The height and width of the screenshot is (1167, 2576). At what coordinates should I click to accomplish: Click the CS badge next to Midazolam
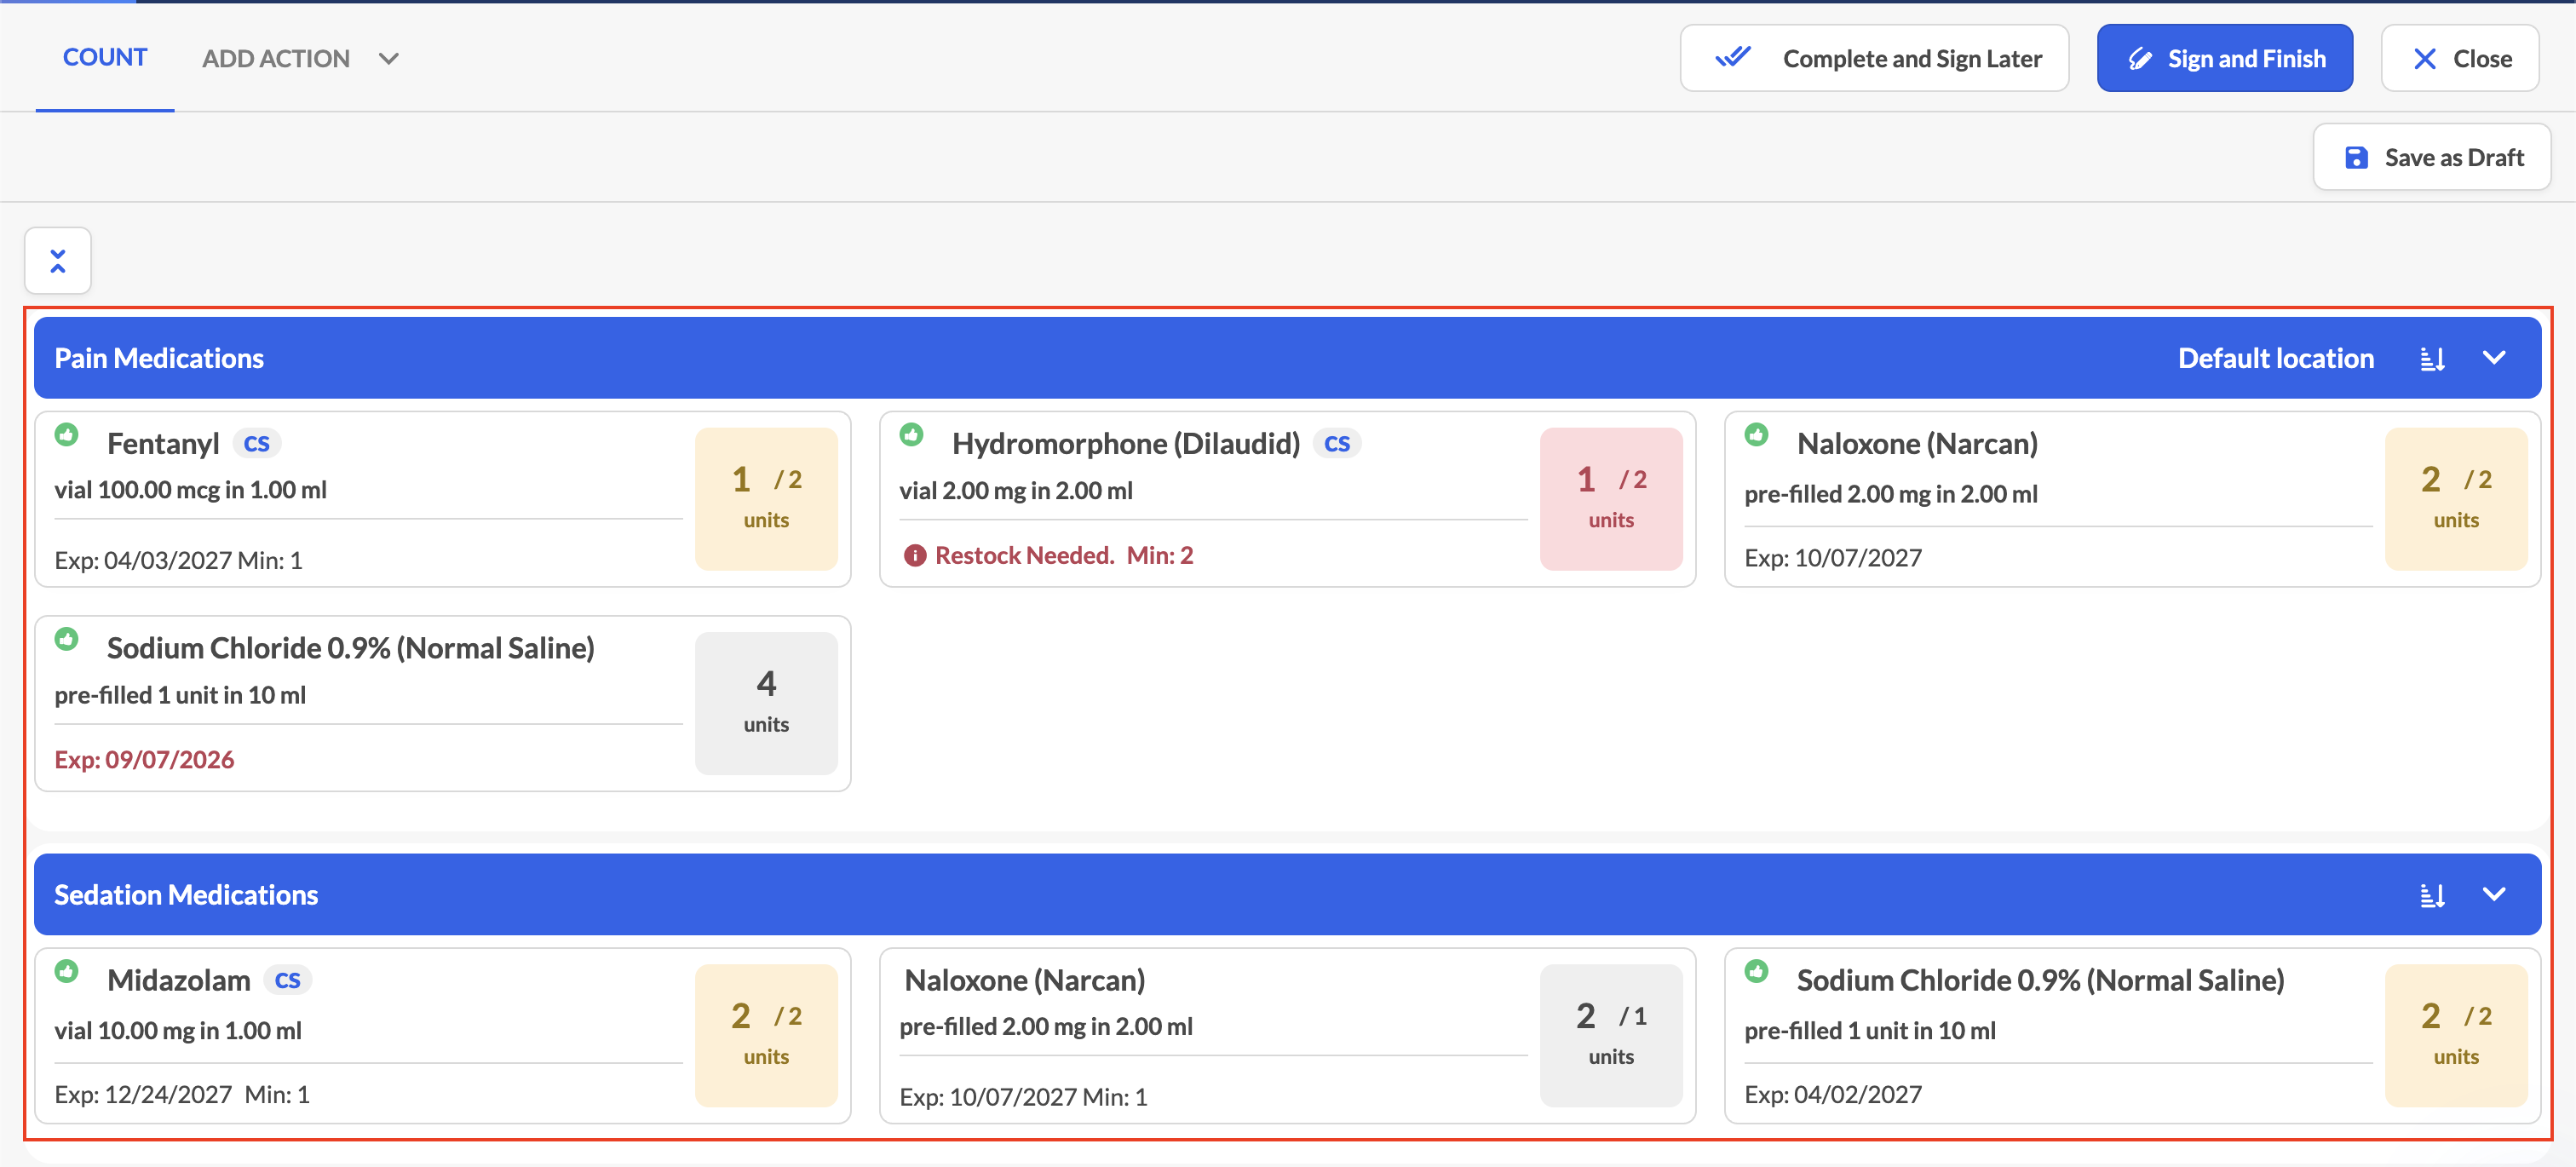288,980
